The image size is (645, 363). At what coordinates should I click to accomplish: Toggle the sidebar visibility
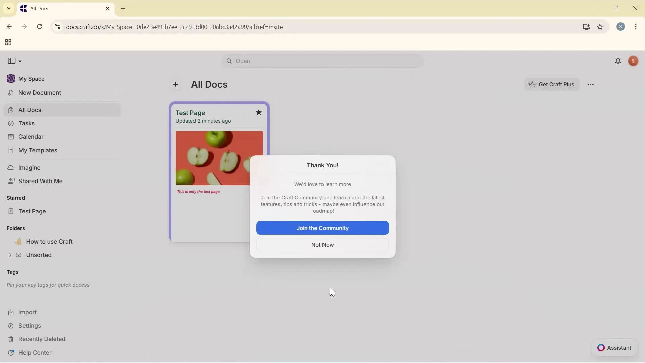[12, 61]
